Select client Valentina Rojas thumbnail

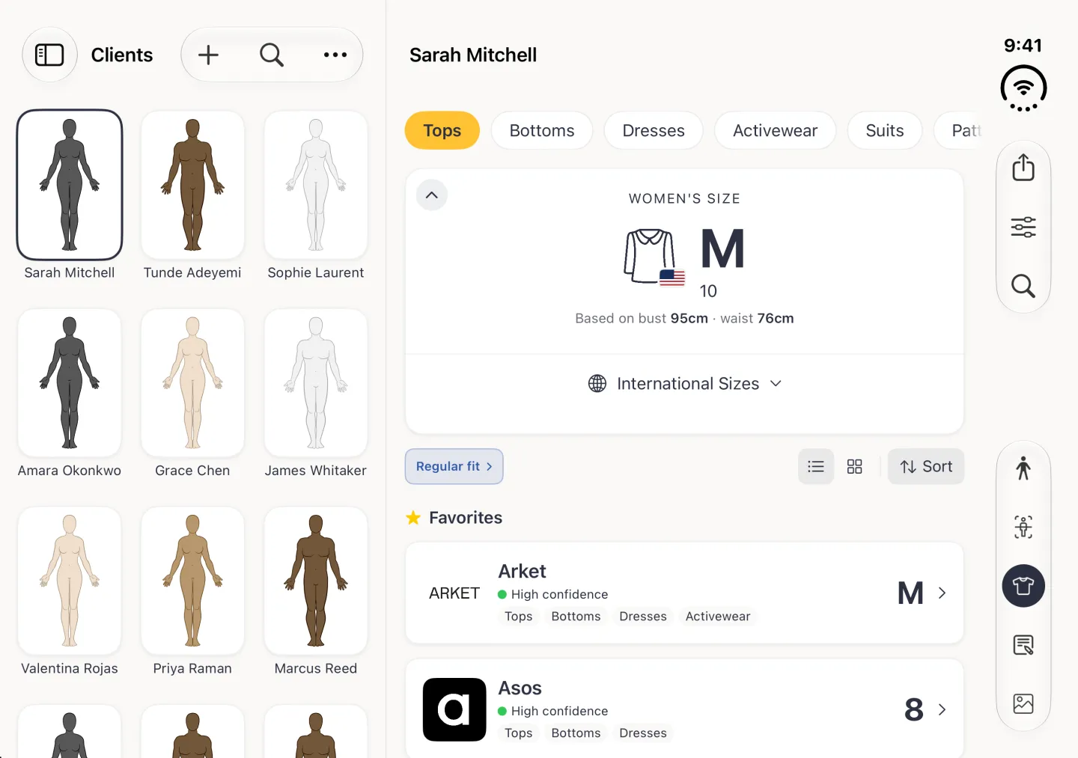[x=70, y=581]
